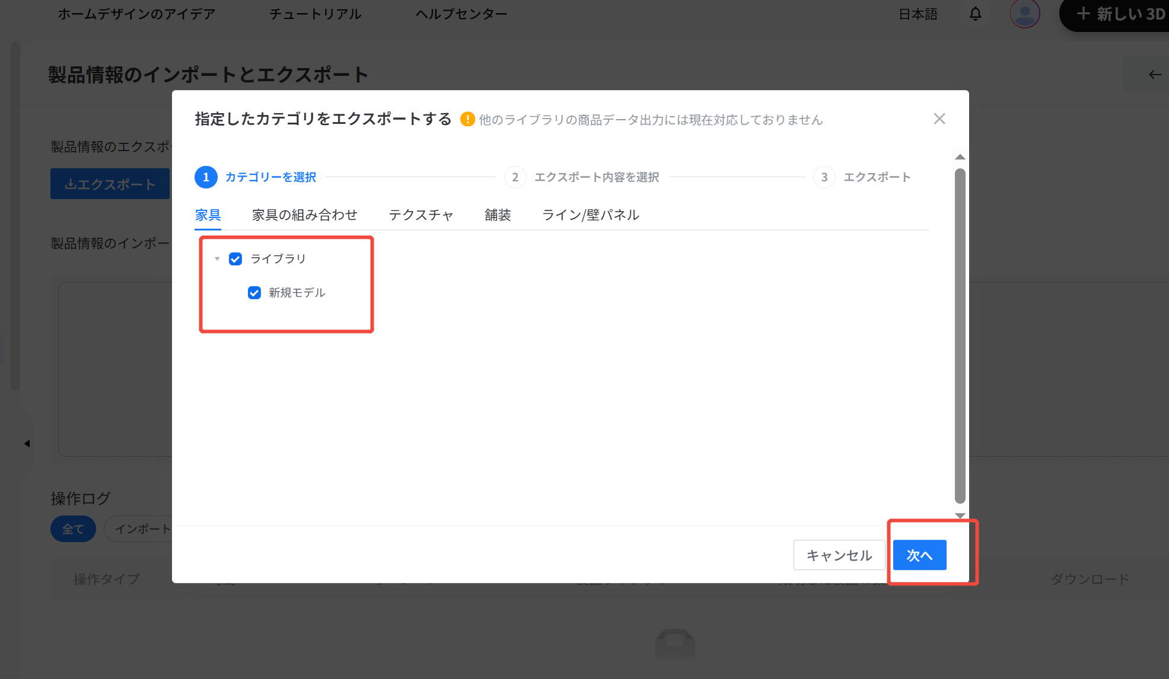Switch to the 家具 tab
Screen dimensions: 1169x679
point(208,215)
